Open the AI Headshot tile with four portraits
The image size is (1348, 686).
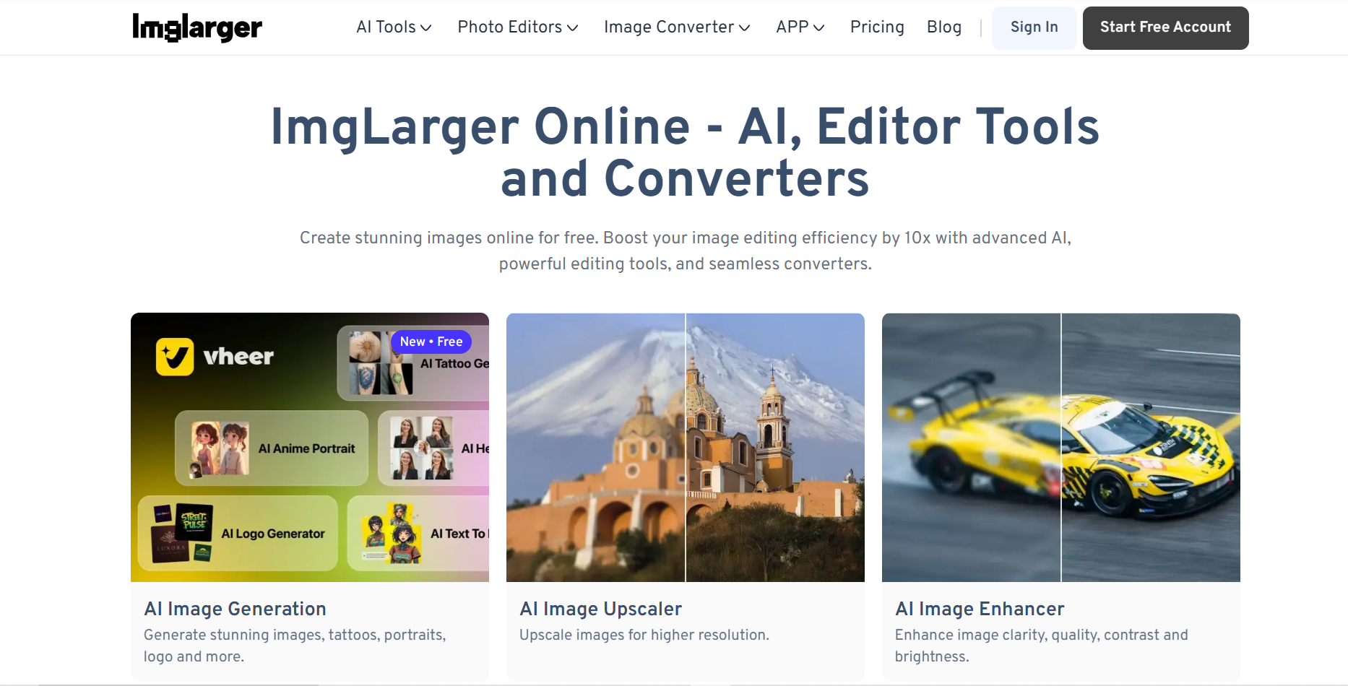tap(433, 448)
